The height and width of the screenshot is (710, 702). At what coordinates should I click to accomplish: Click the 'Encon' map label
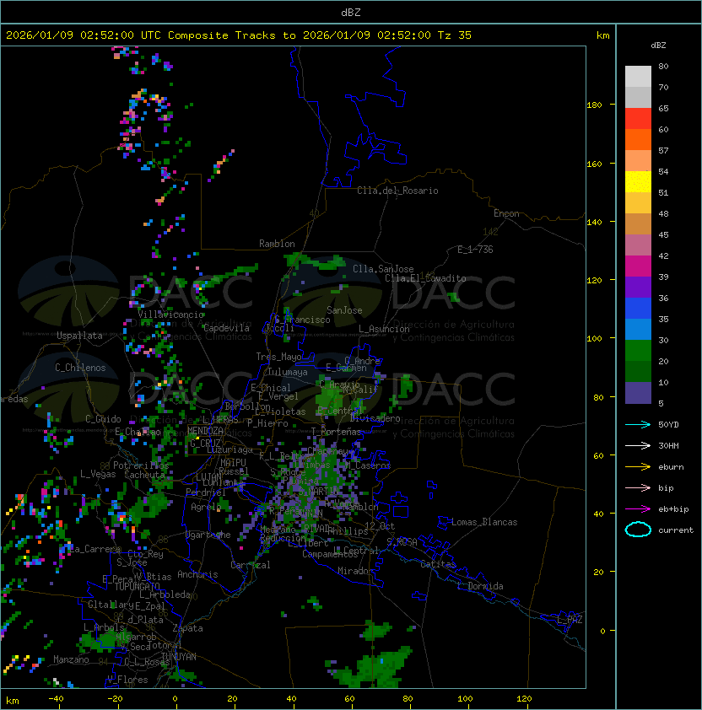(x=506, y=213)
